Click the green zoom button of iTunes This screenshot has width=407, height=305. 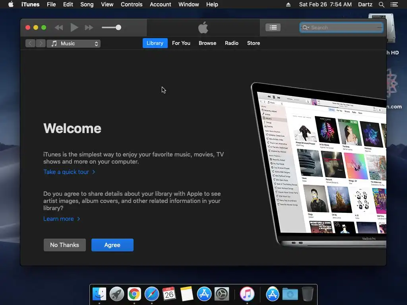click(x=44, y=27)
